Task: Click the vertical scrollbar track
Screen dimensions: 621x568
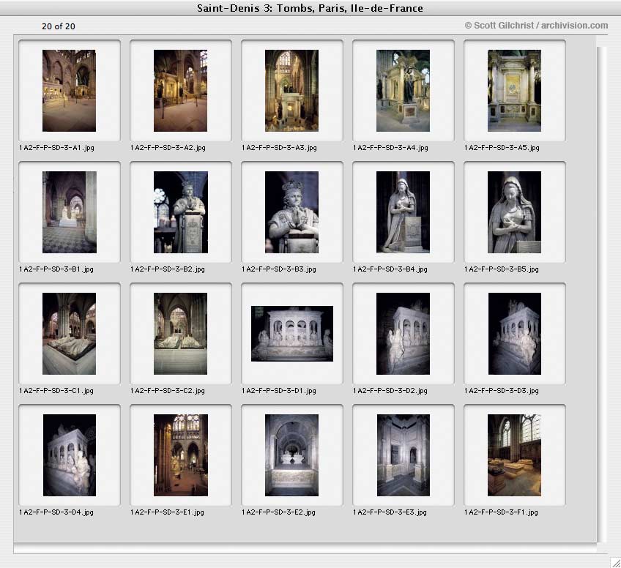Action: (x=602, y=294)
